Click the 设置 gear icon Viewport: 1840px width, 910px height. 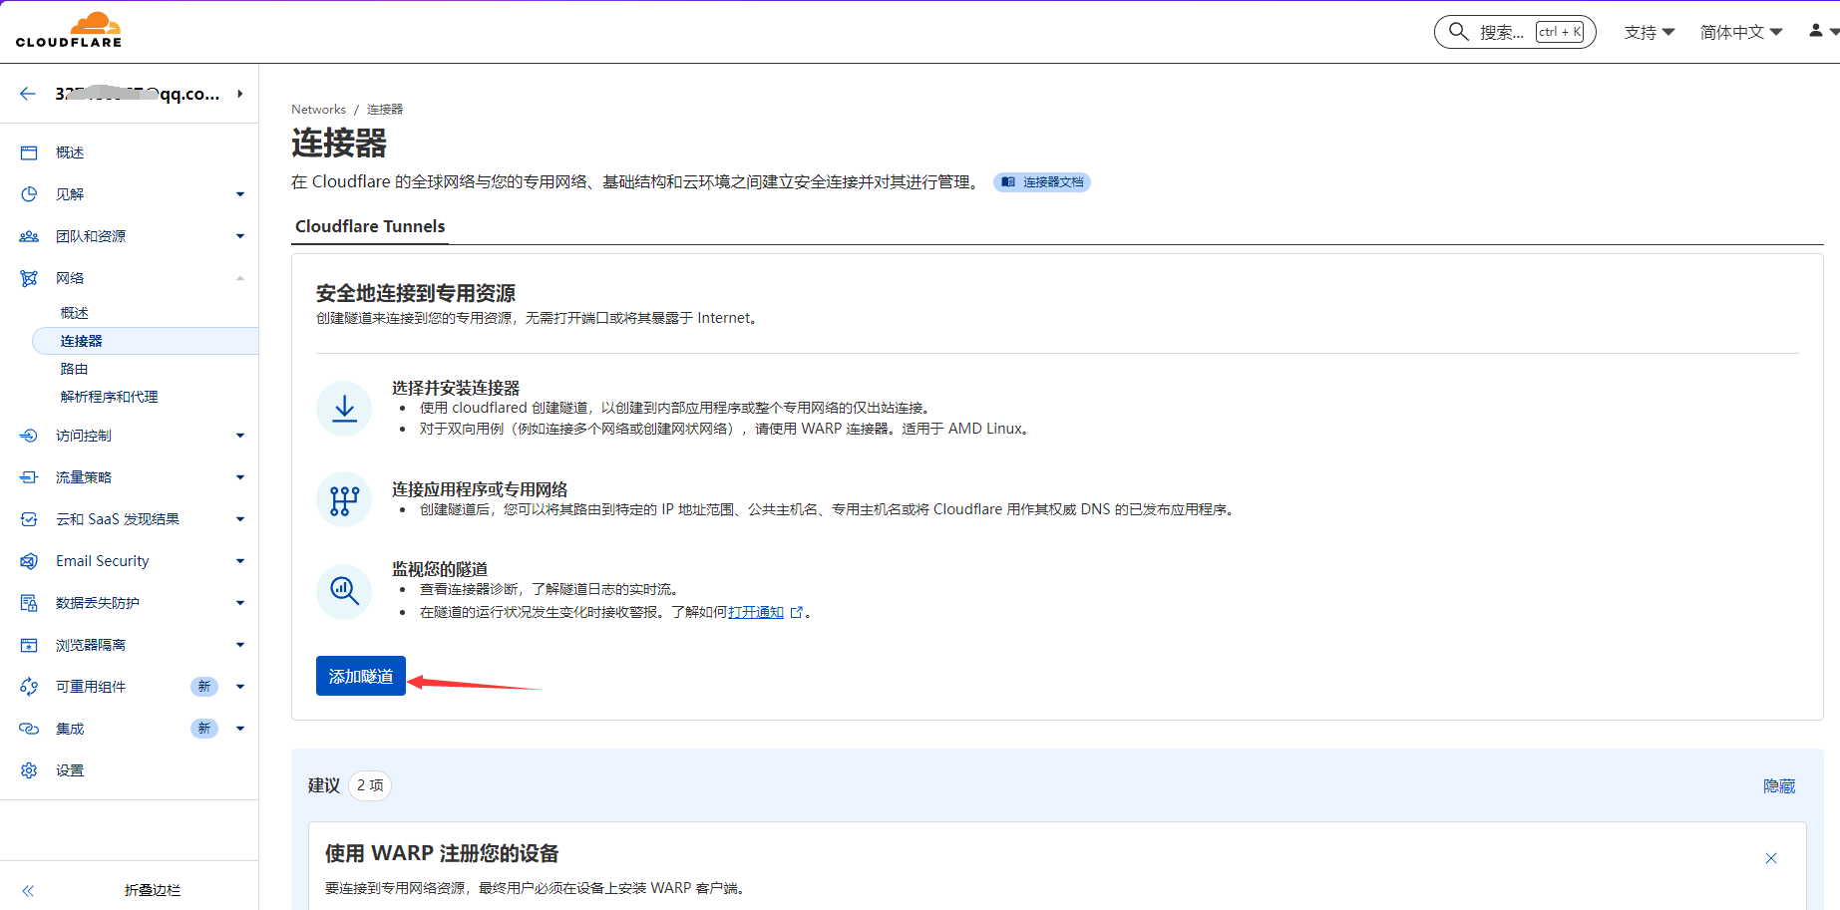pos(29,770)
